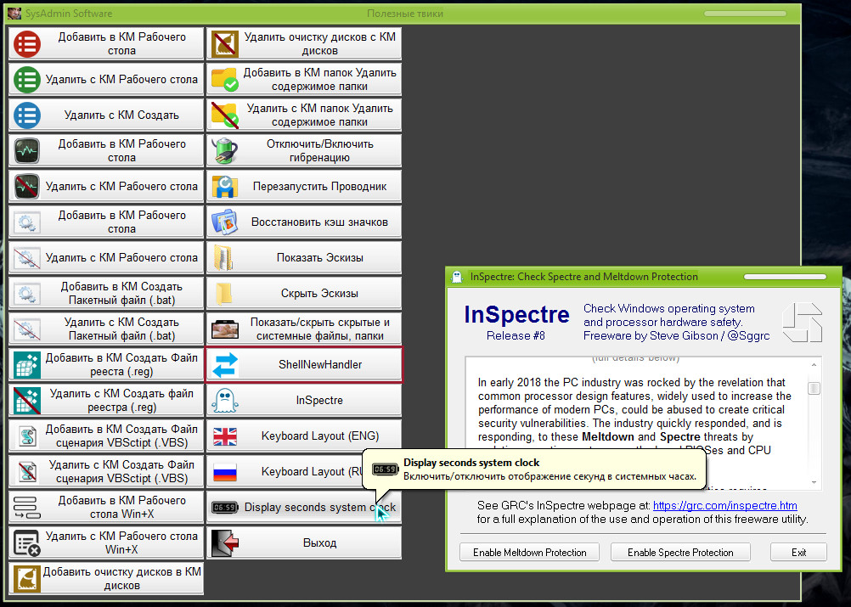The height and width of the screenshot is (607, 851).
Task: Click the Russian flag Keyboard Layout icon
Action: coord(225,471)
